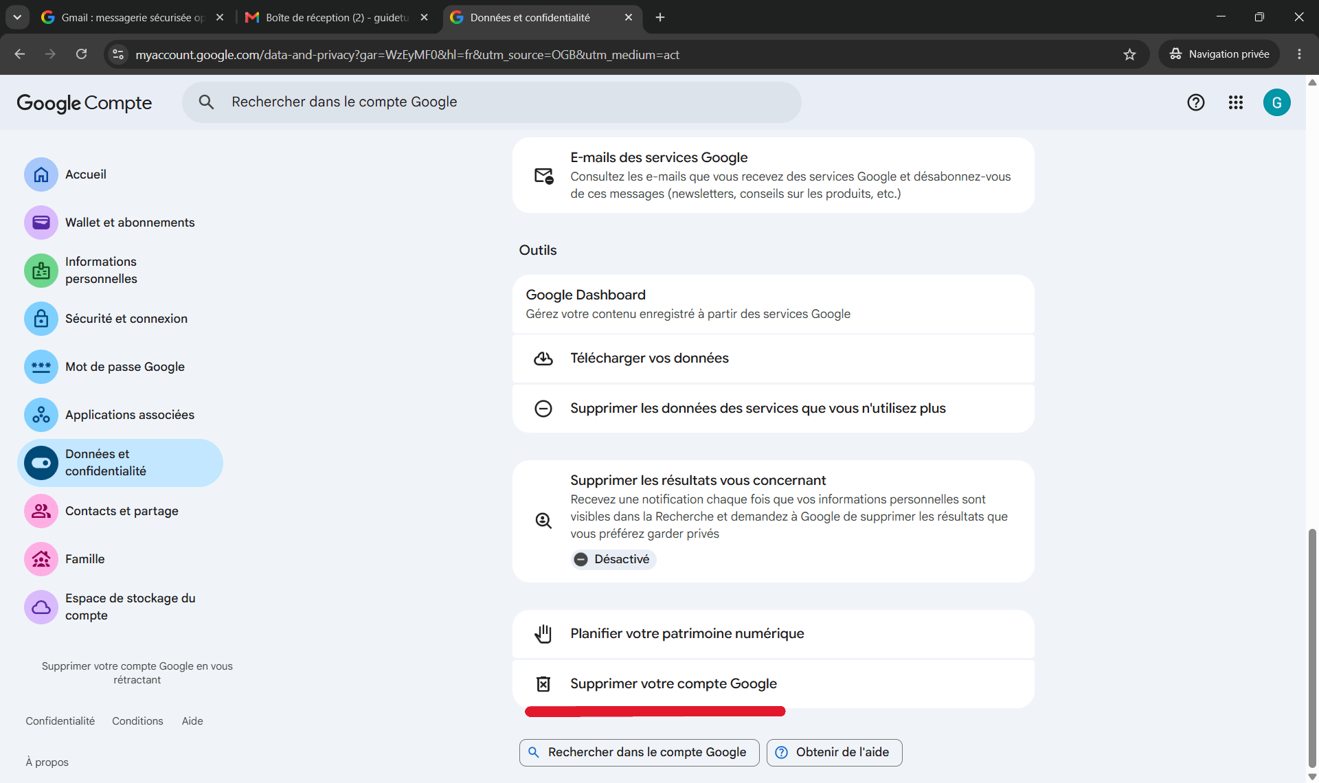Select the Données et confidentialité toggle icon
Screen dimensions: 1319x783
tap(41, 463)
